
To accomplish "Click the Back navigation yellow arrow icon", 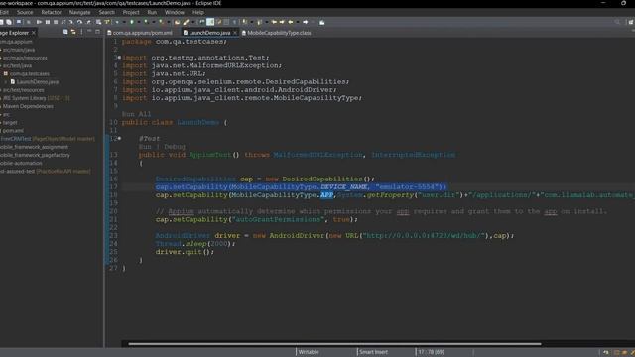I will click(x=291, y=22).
